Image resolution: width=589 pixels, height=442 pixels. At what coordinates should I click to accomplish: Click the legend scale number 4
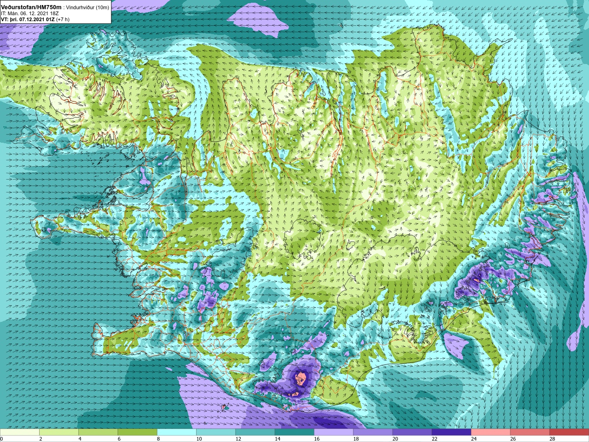click(80, 439)
